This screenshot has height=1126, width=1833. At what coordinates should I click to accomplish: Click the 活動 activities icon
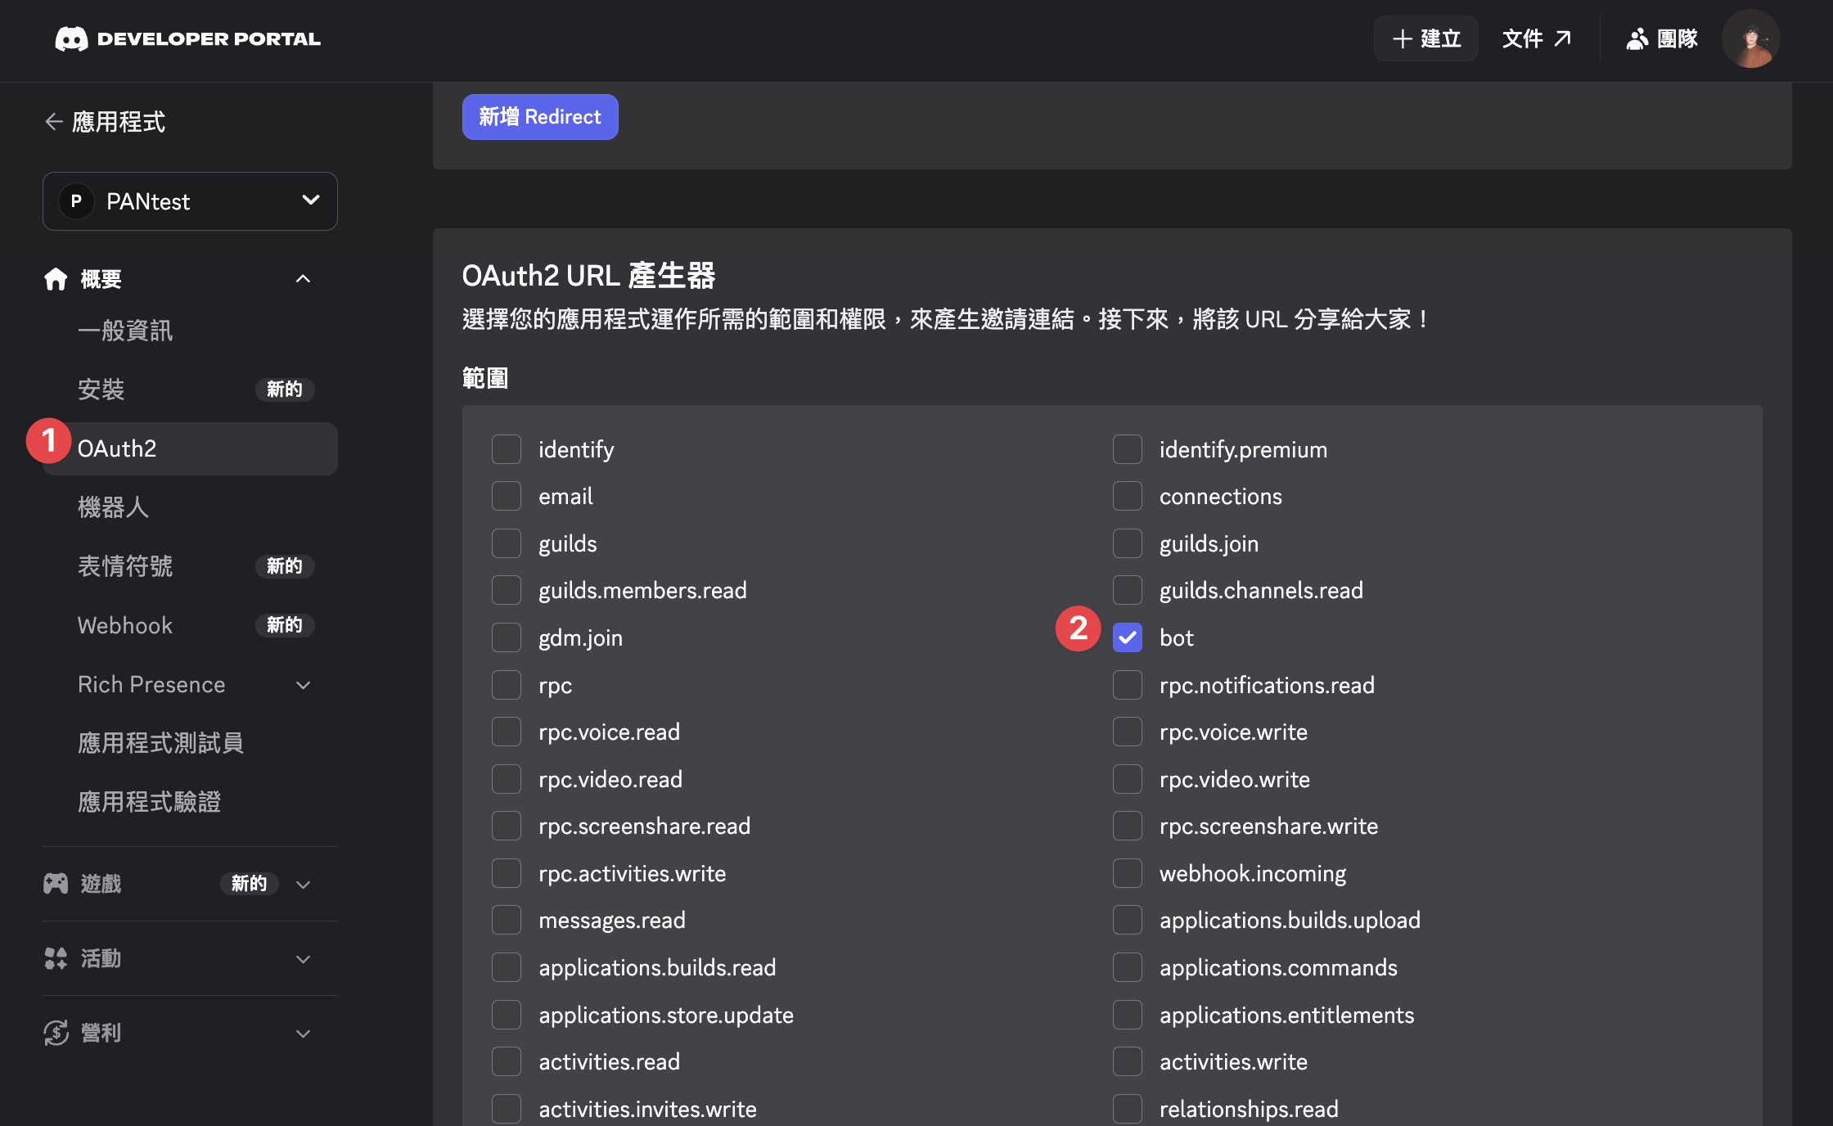(x=55, y=958)
